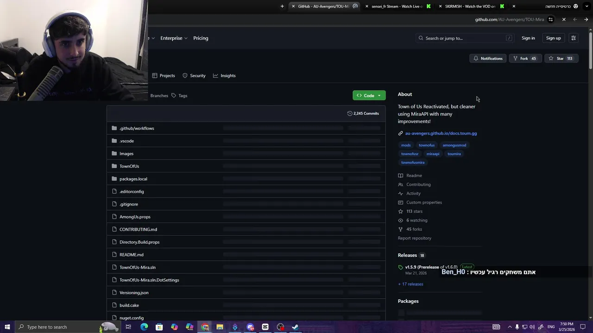This screenshot has width=593, height=333.
Task: Open Microsoft Edge from the taskbar
Action: (x=144, y=327)
